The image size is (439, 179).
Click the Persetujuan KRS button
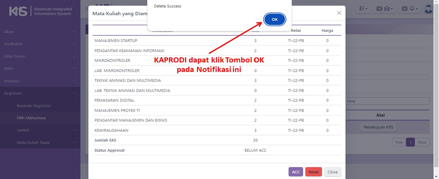(378, 127)
